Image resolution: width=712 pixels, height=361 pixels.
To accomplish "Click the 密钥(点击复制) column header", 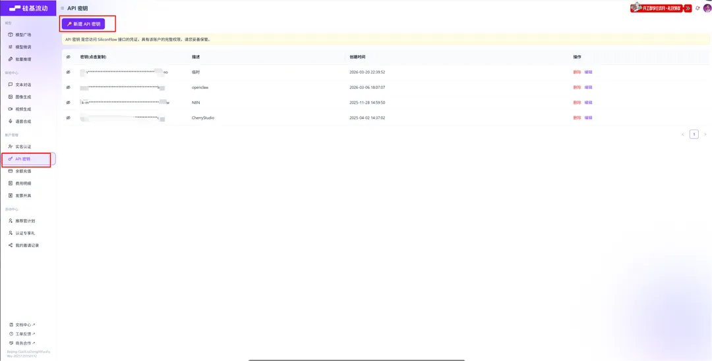I will point(93,57).
